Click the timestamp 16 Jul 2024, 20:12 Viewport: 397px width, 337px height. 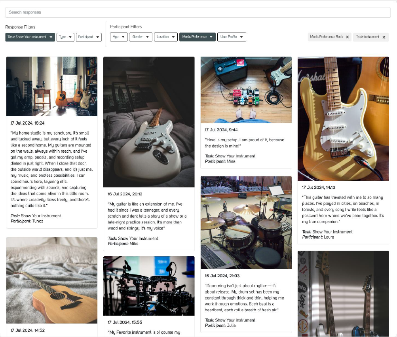[x=125, y=194]
